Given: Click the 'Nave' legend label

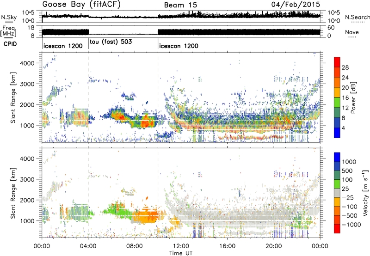Looking at the screenshot, I should coord(351,32).
